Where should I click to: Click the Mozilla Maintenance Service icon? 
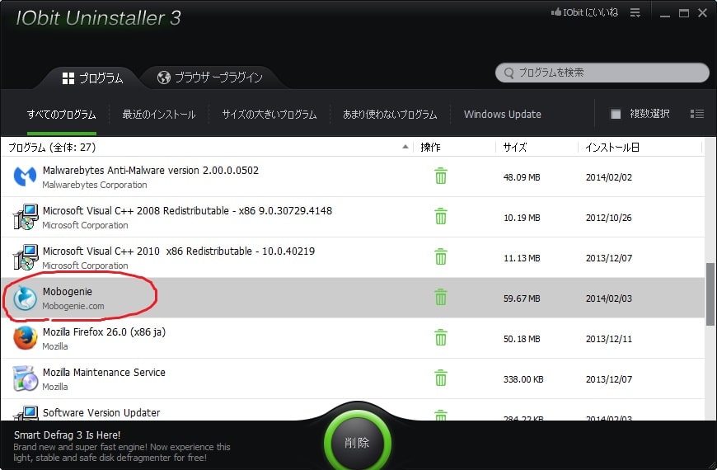(26, 378)
